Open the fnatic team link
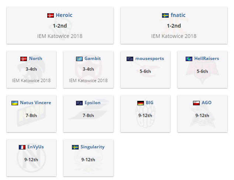The height and width of the screenshot is (180, 234). click(178, 15)
